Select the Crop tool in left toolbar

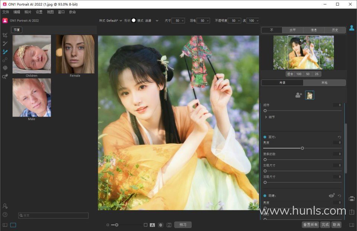click(x=5, y=35)
